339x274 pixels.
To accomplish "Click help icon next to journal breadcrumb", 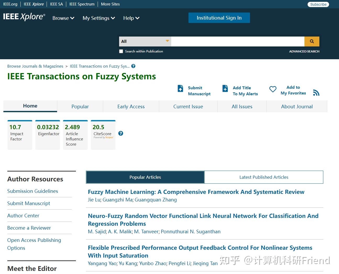I will pos(133,66).
